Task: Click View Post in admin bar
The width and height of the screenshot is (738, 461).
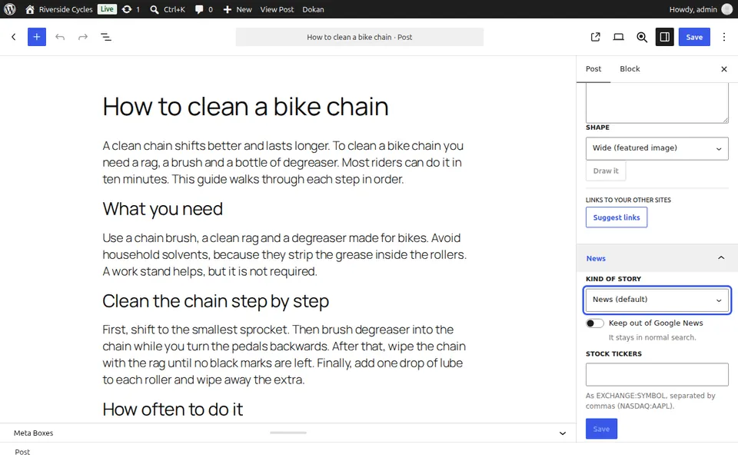Action: (277, 9)
